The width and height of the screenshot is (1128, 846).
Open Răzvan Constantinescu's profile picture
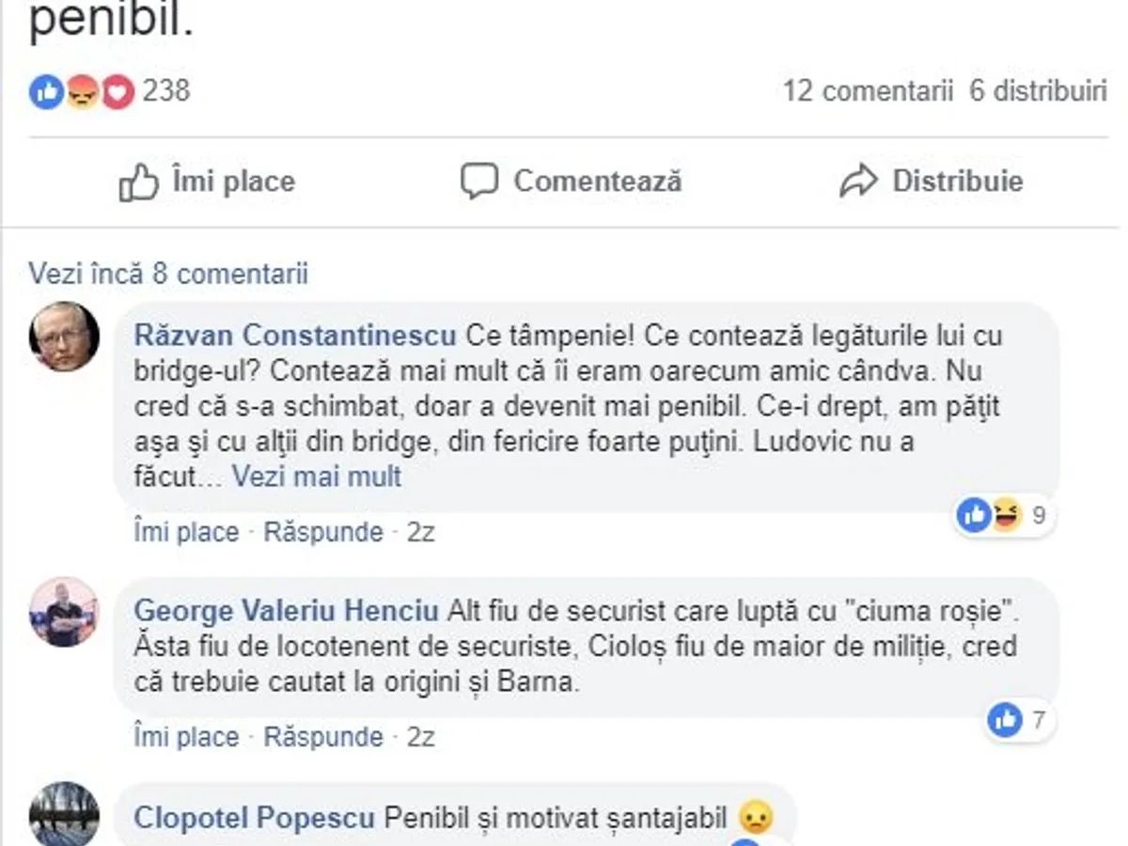pyautogui.click(x=64, y=337)
